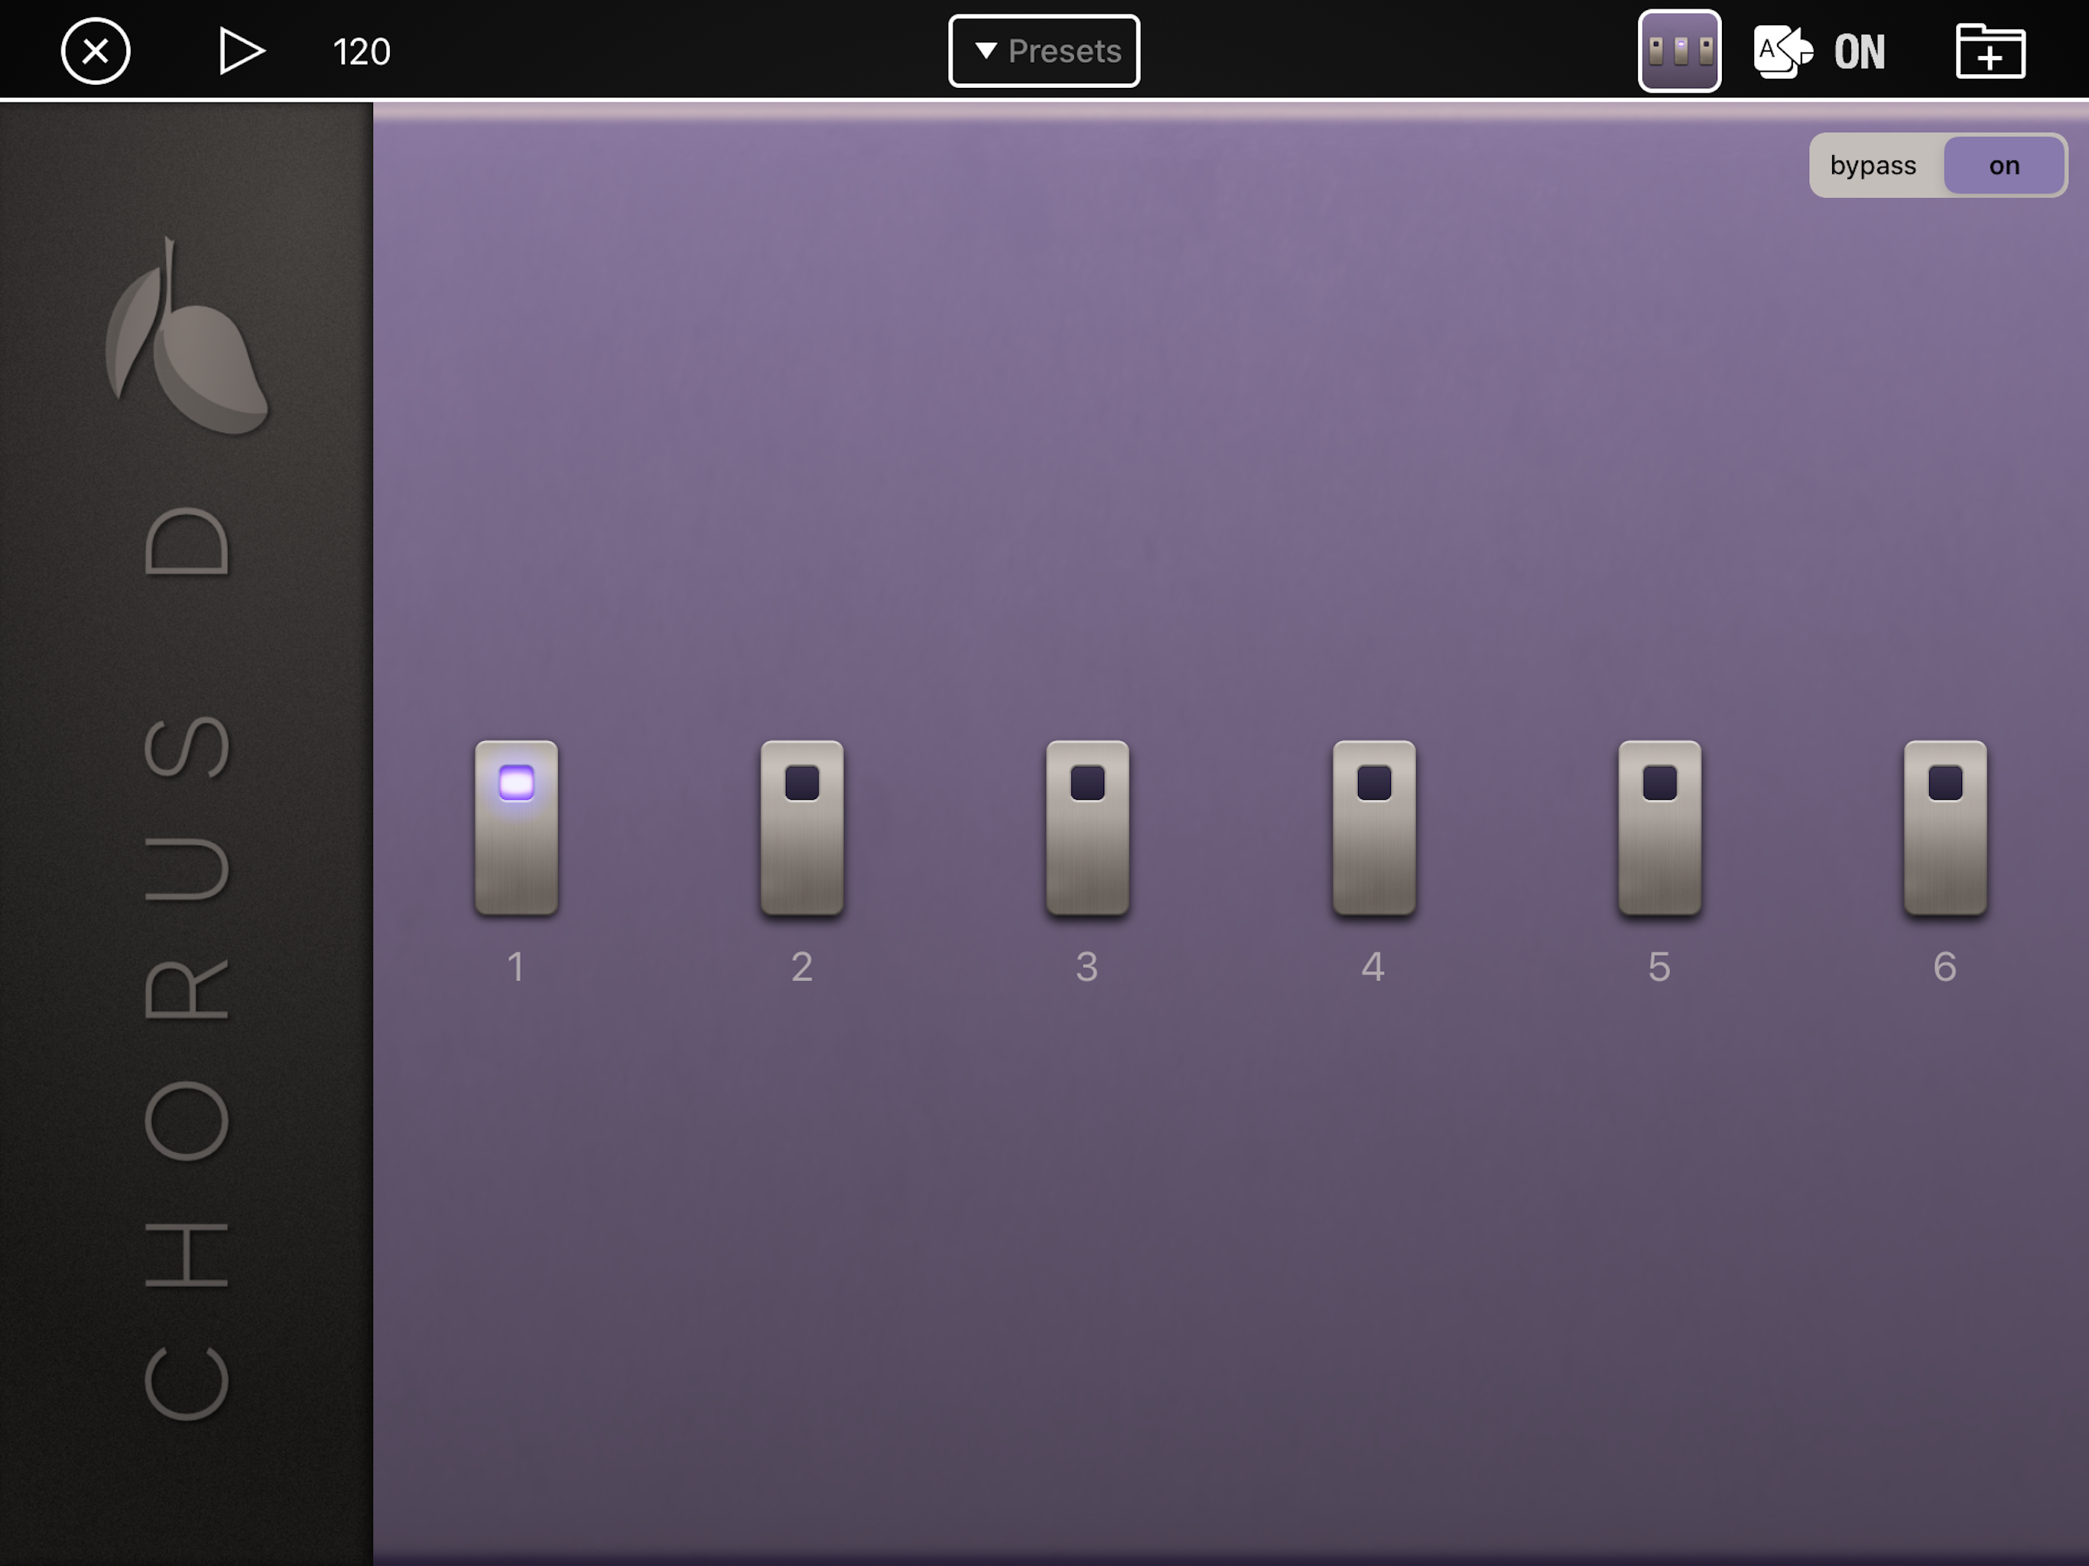
Task: Enable chorus switch 3
Action: coord(1088,827)
